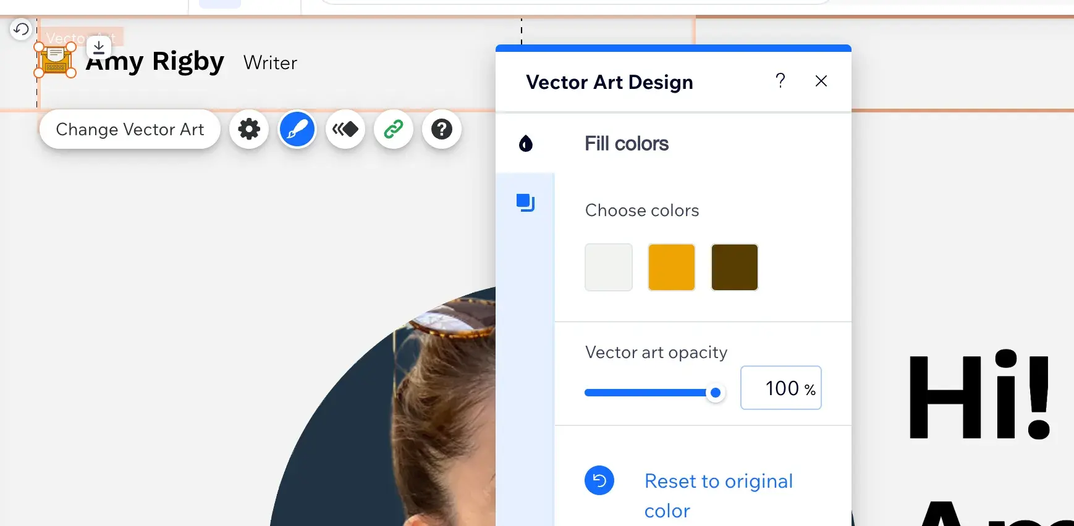Click the opacity percentage input field
The width and height of the screenshot is (1074, 526).
click(781, 388)
